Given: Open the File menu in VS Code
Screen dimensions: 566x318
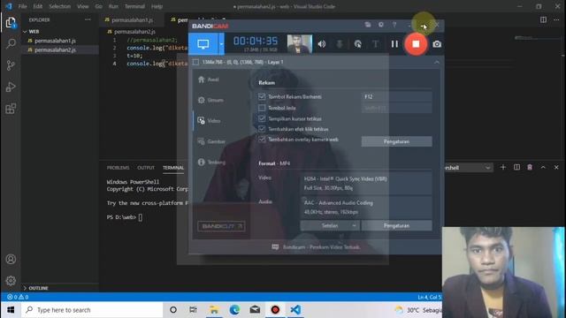Looking at the screenshot, I should [x=22, y=6].
